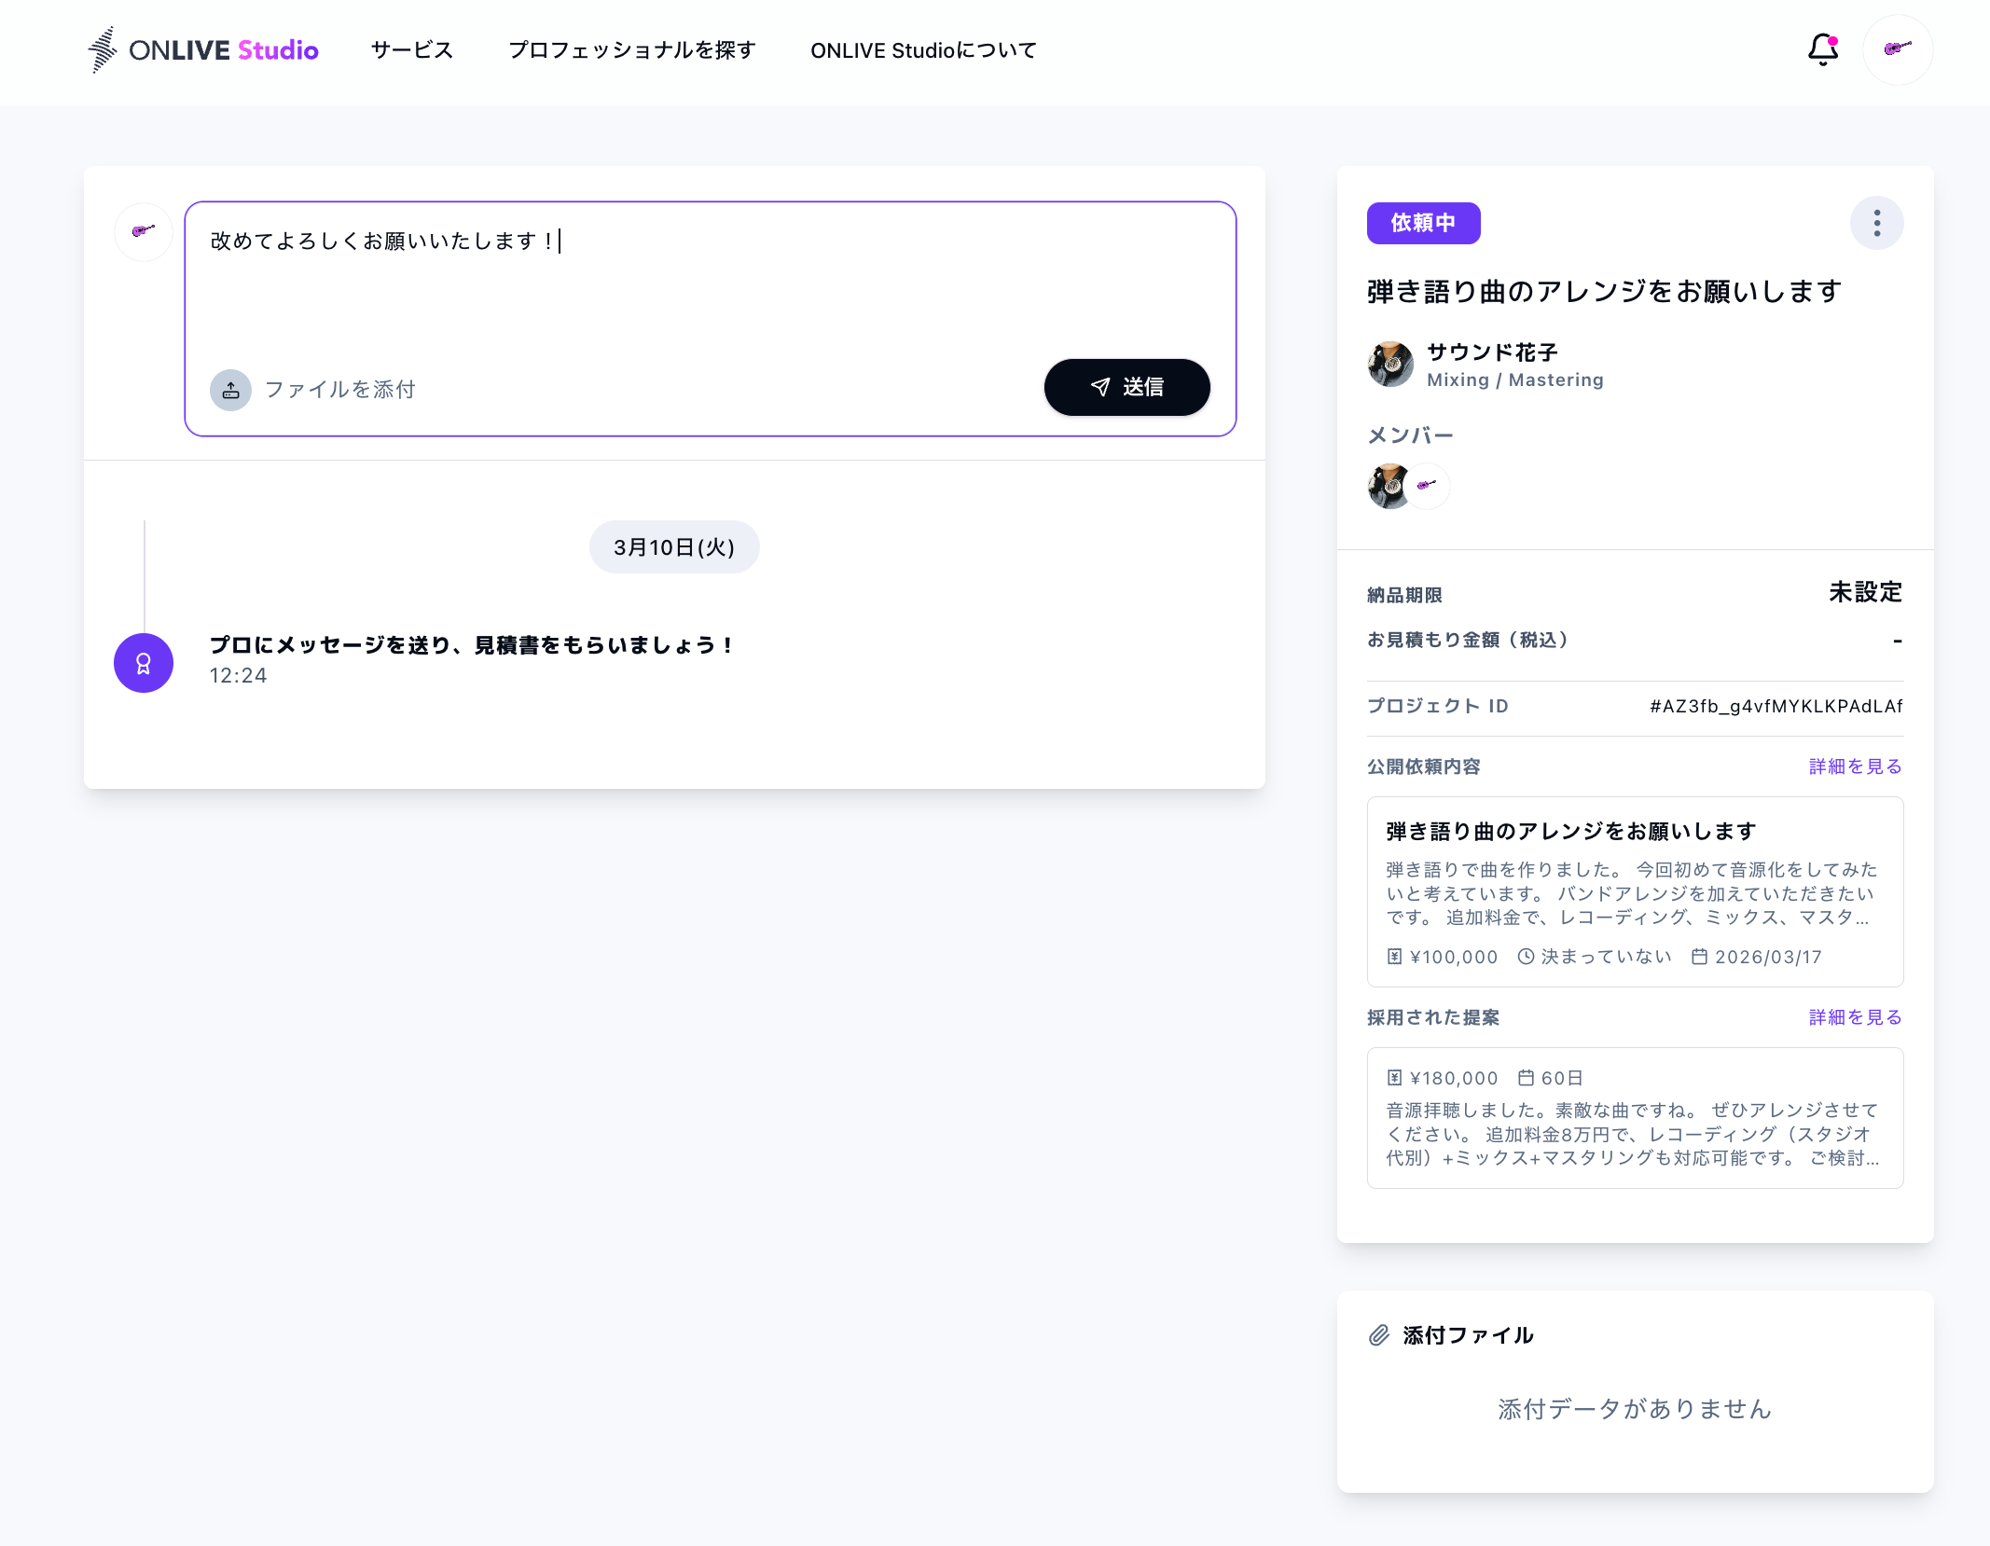
Task: Click the ONLIVE Studio logo
Action: tap(202, 49)
